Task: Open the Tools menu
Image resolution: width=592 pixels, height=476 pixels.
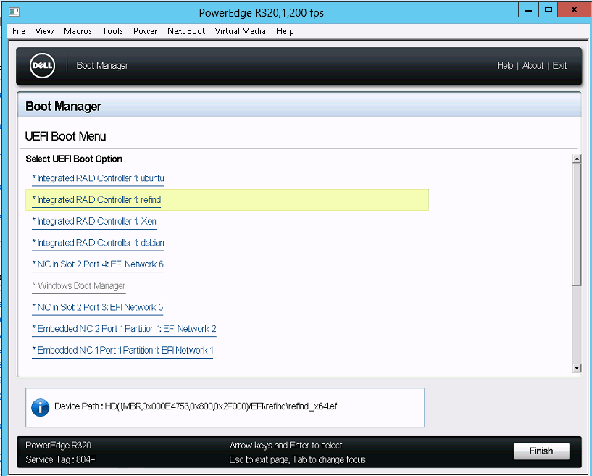Action: tap(112, 31)
